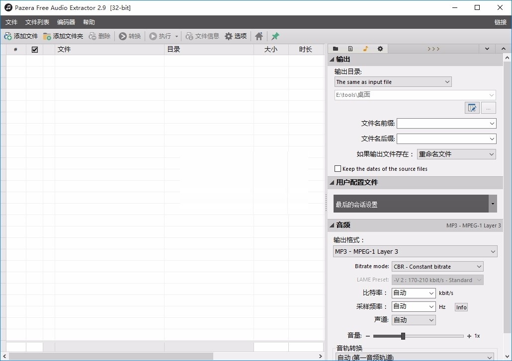Viewport: 512px width, 361px height.
Task: Click the 添加文件夹 add folder icon
Action: [47, 36]
